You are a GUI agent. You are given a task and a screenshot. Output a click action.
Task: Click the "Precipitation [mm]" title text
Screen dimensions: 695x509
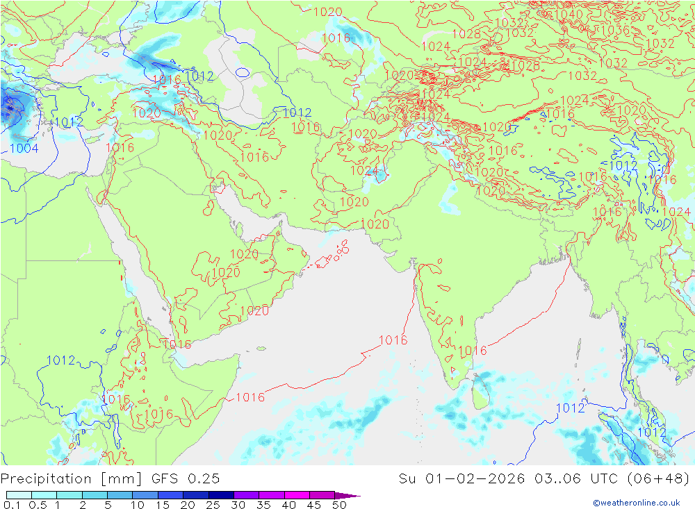(x=72, y=479)
